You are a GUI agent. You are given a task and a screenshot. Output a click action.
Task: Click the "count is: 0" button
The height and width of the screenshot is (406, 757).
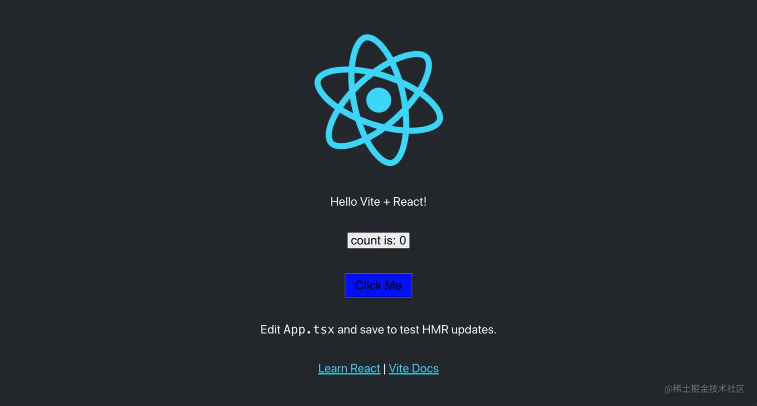pos(378,240)
